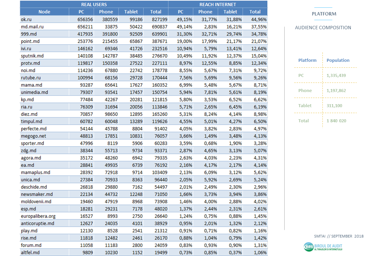Screen dimensions: 365x256
Task: Click the altfel.md row label
Action: coord(30,253)
